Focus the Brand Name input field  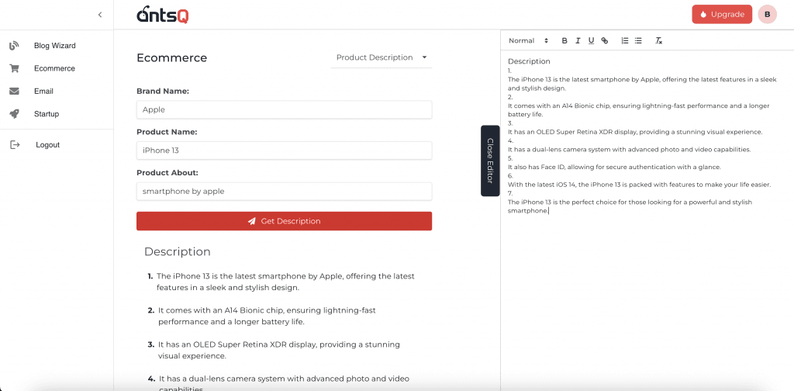[x=284, y=109]
